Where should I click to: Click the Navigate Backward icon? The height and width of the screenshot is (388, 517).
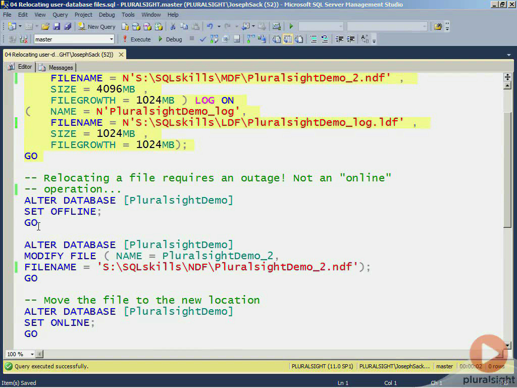tap(245, 26)
